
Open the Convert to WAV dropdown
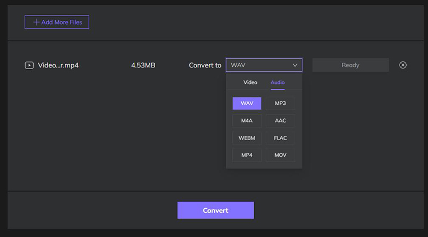[x=264, y=65]
